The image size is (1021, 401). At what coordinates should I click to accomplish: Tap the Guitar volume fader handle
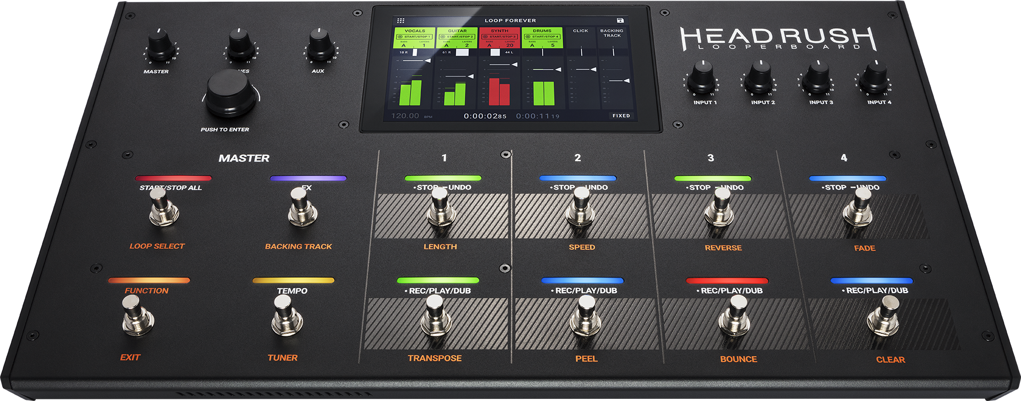click(470, 77)
